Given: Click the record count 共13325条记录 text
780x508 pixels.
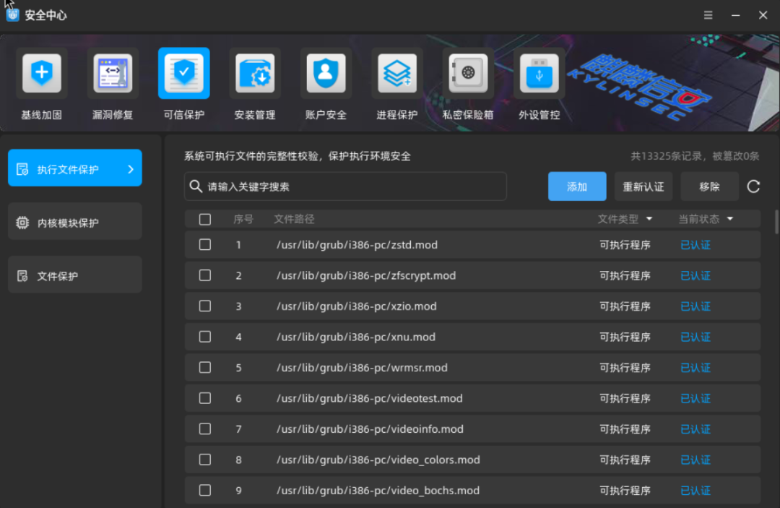Looking at the screenshot, I should (x=666, y=156).
